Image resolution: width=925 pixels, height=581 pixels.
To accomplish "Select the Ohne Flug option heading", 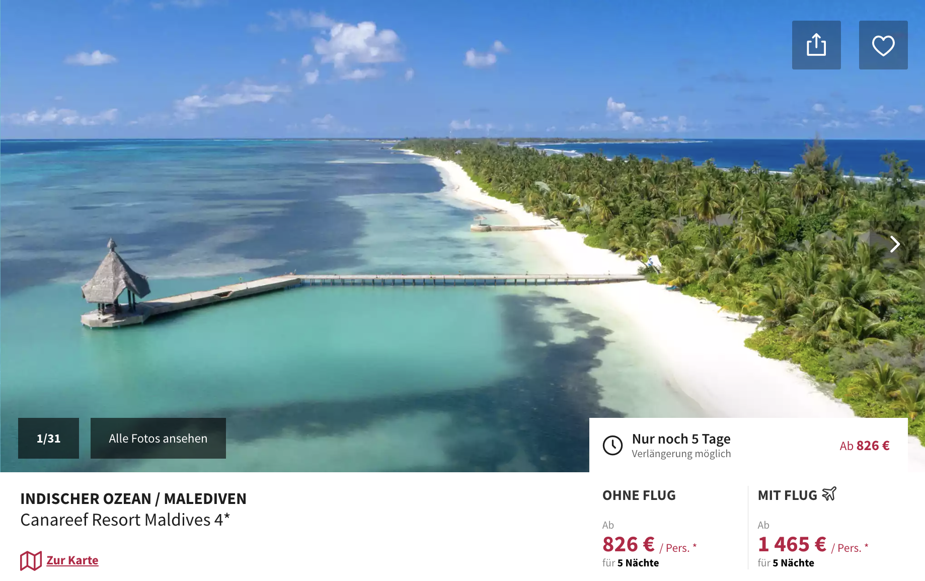I will 639,495.
